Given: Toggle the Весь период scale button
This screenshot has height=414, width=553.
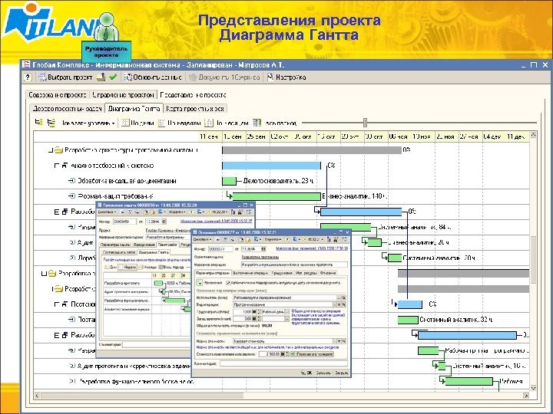Looking at the screenshot, I should (275, 123).
